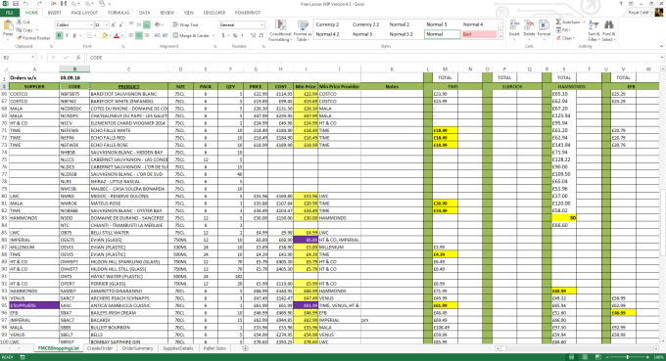
Task: Increase the font size
Action: coord(114,25)
